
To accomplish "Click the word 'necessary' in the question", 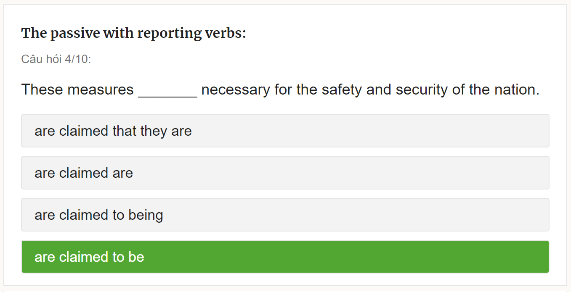I will (x=236, y=89).
